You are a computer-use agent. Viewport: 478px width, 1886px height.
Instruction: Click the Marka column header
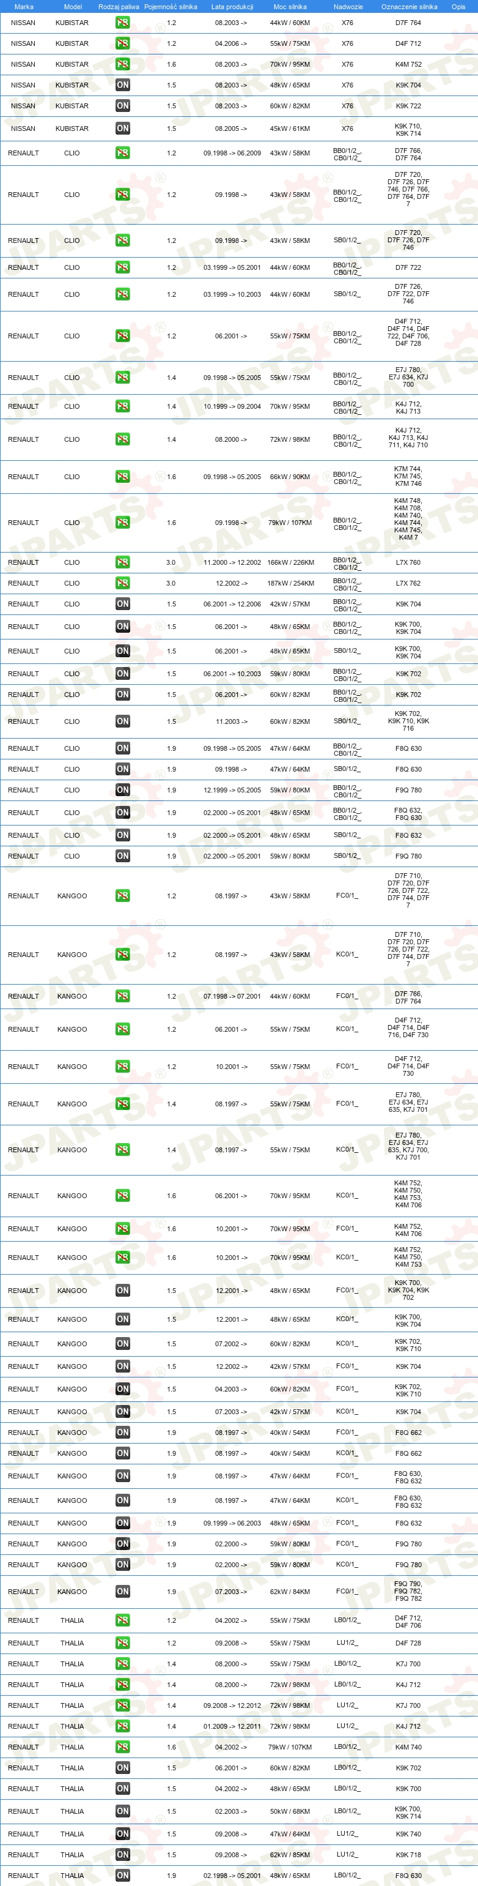click(x=23, y=7)
